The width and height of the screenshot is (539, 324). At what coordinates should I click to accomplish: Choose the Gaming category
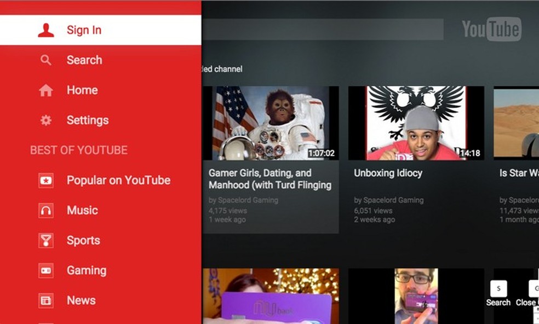coord(101,270)
